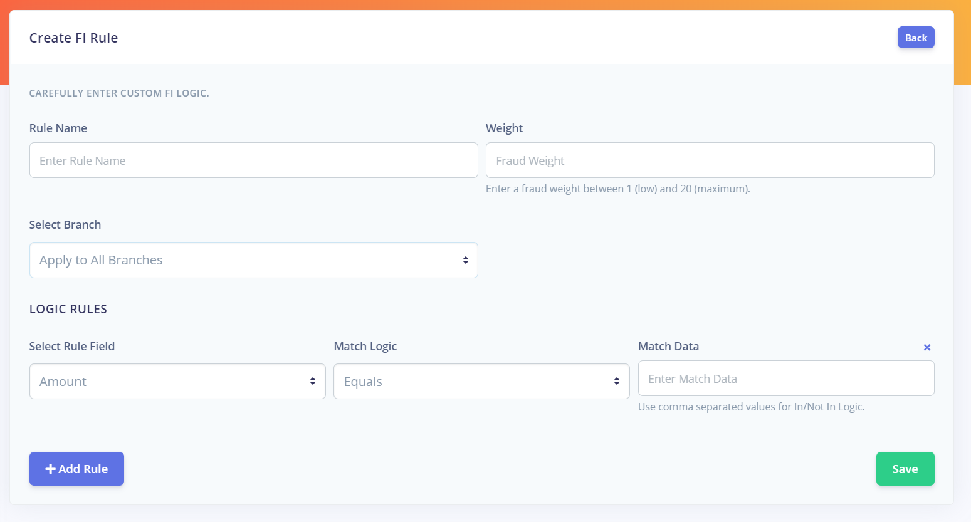Click the Weight field label
Screen dimensions: 971x522
(504, 128)
